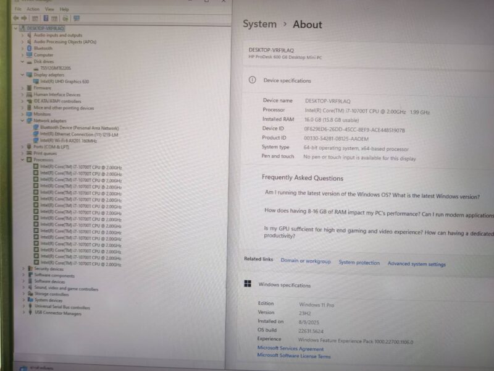Collapse the Disk drives category
This screenshot has width=494, height=371.
(22, 61)
